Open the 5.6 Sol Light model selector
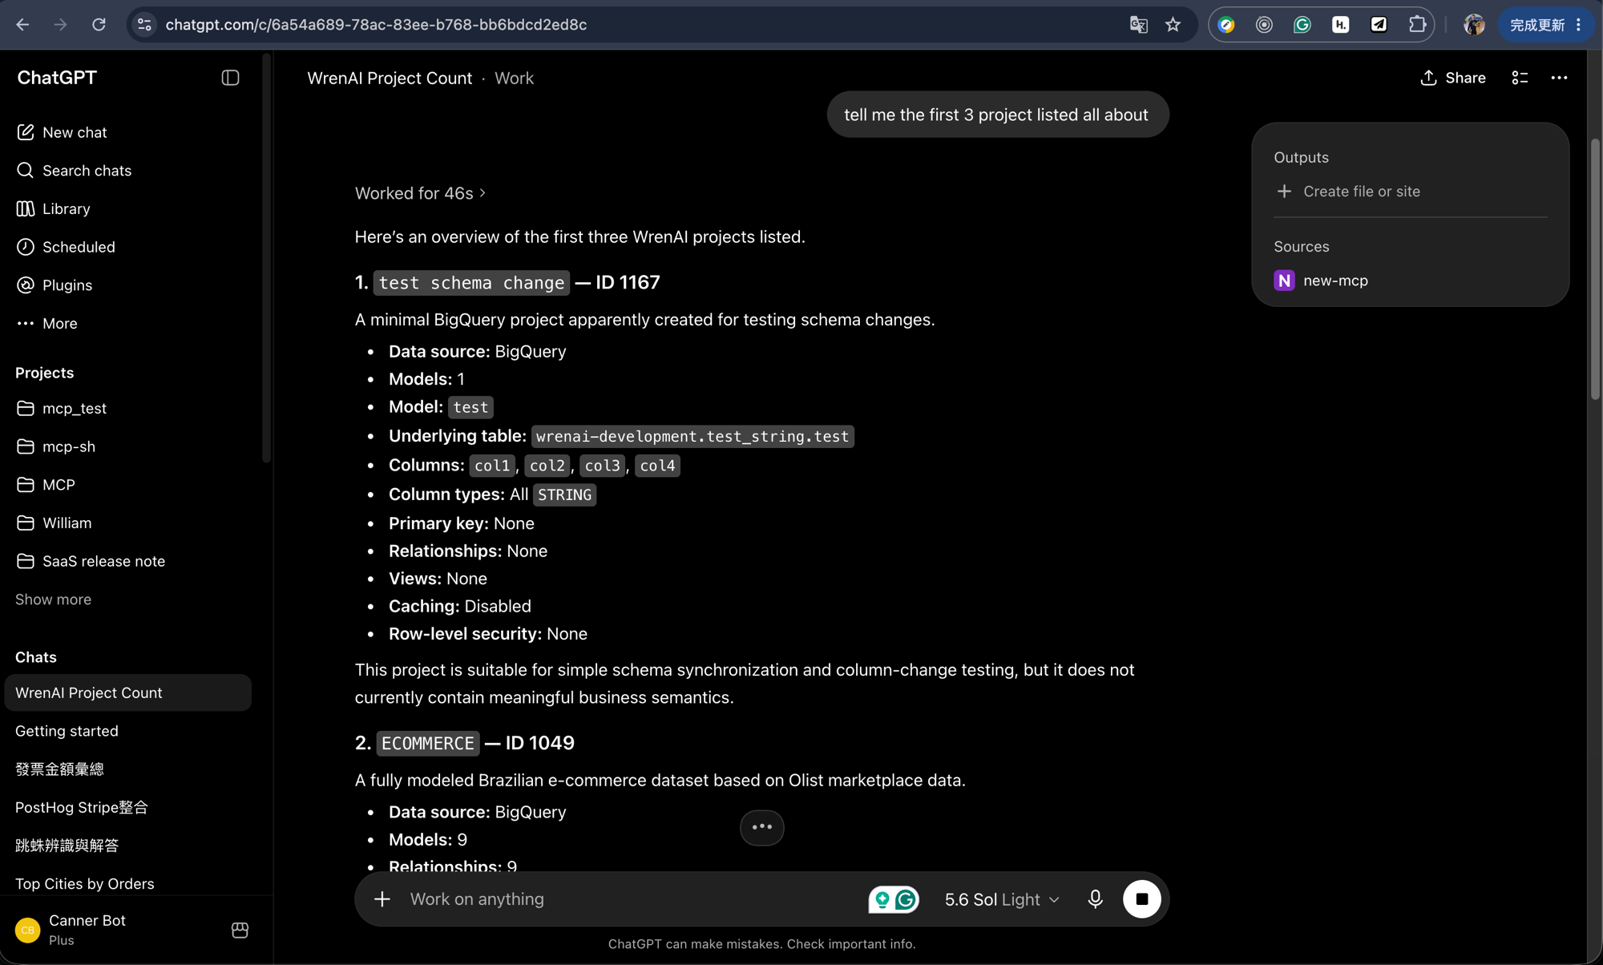The image size is (1603, 965). tap(1001, 899)
